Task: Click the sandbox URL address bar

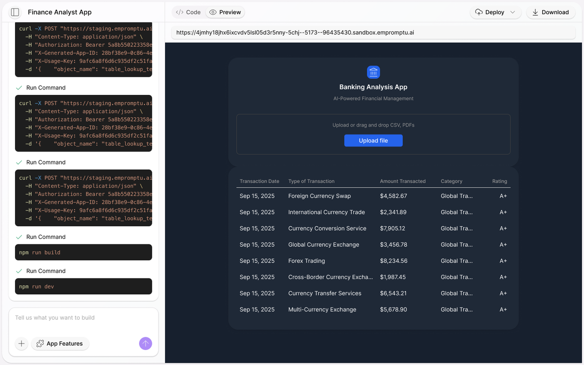Action: (x=373, y=33)
